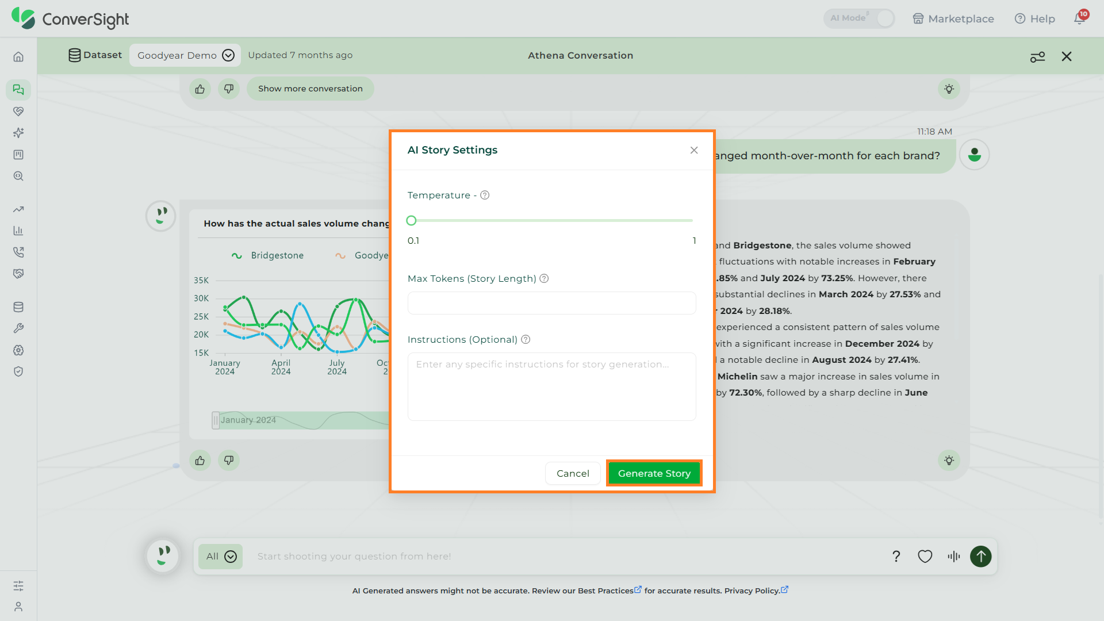Click the Max Tokens input field
1104x621 pixels.
pyautogui.click(x=552, y=303)
